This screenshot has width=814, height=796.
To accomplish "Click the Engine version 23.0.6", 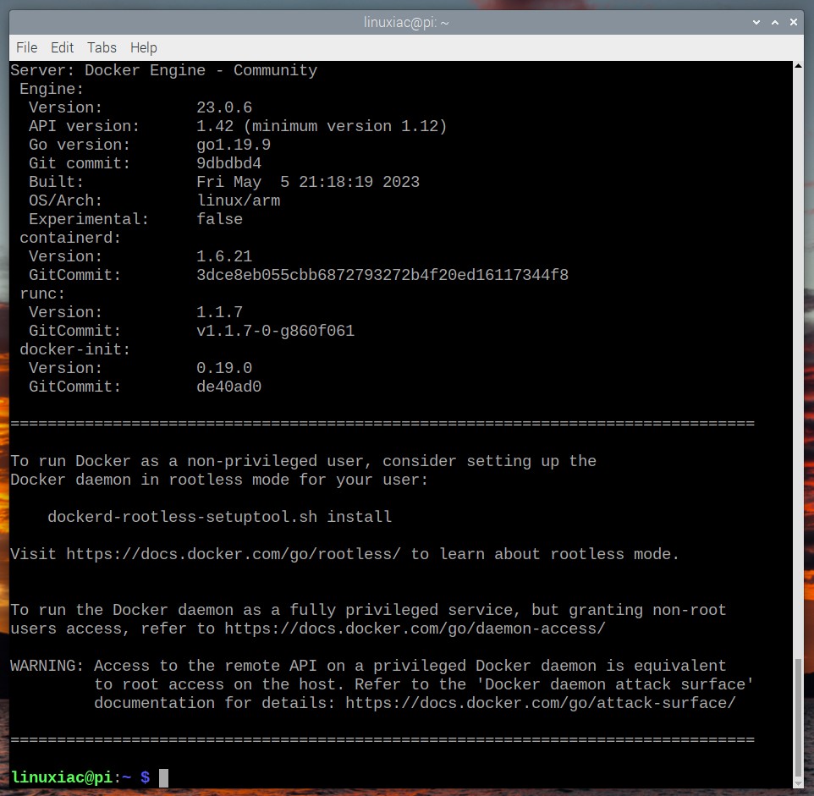I will [224, 107].
